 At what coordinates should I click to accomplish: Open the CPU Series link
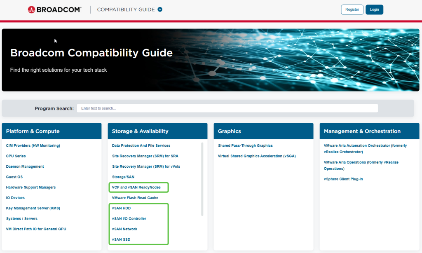[16, 156]
